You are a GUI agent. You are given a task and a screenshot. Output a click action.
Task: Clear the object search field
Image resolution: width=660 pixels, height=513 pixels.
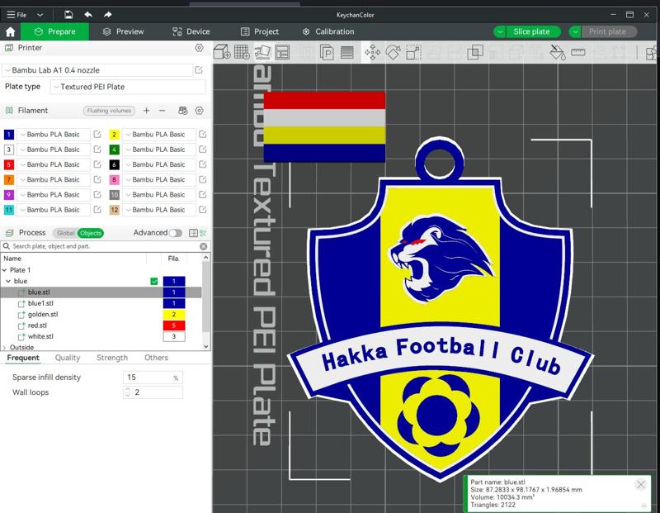pyautogui.click(x=203, y=246)
